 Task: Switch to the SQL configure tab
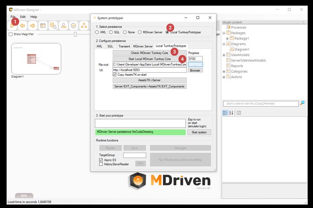110,46
